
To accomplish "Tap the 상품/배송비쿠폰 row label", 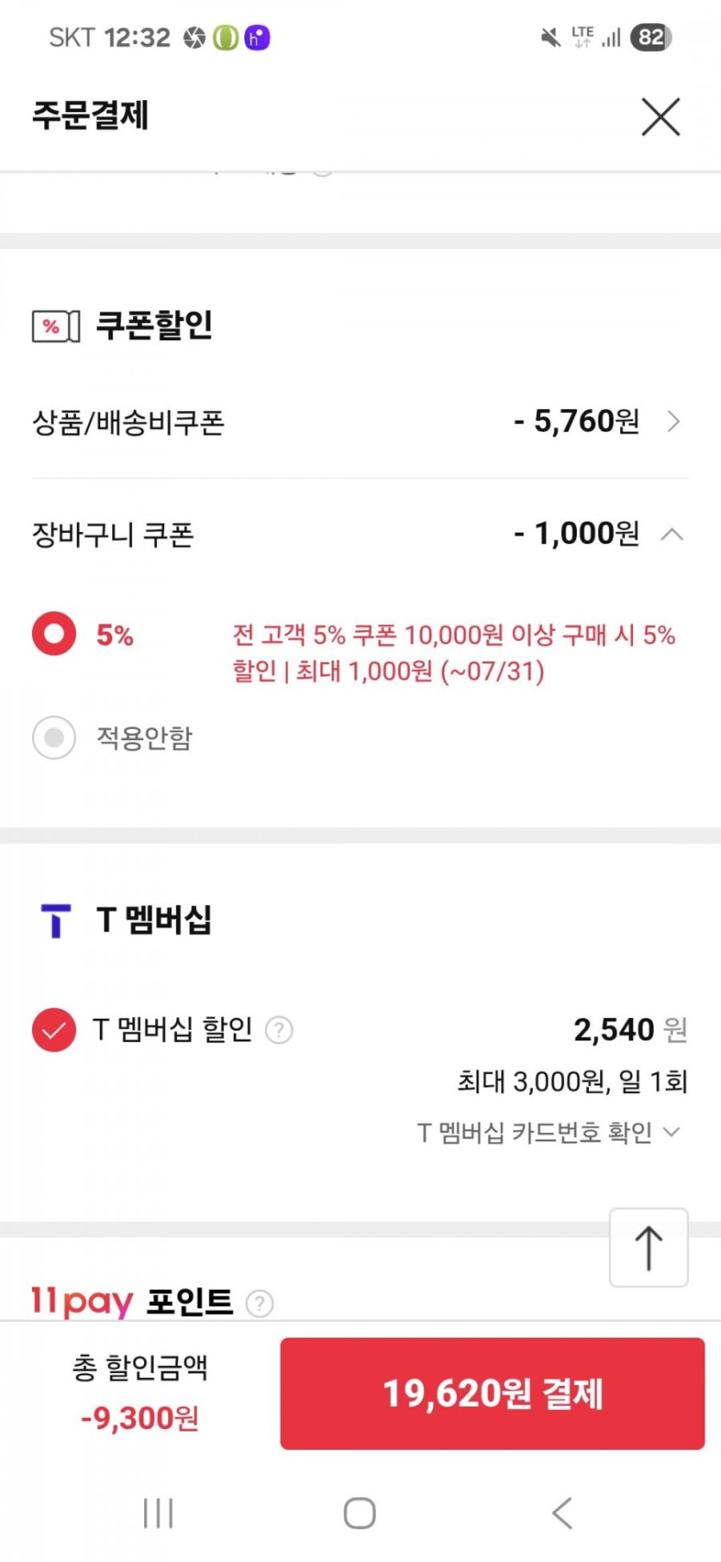I will point(129,422).
